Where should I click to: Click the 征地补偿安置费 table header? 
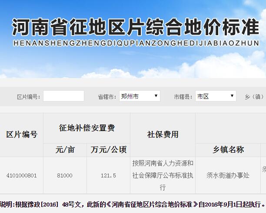coord(86,128)
